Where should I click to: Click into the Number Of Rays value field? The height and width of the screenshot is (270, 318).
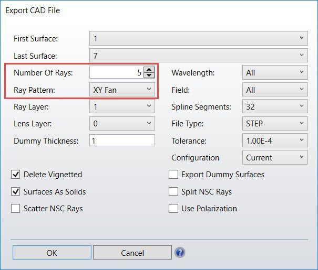point(116,72)
